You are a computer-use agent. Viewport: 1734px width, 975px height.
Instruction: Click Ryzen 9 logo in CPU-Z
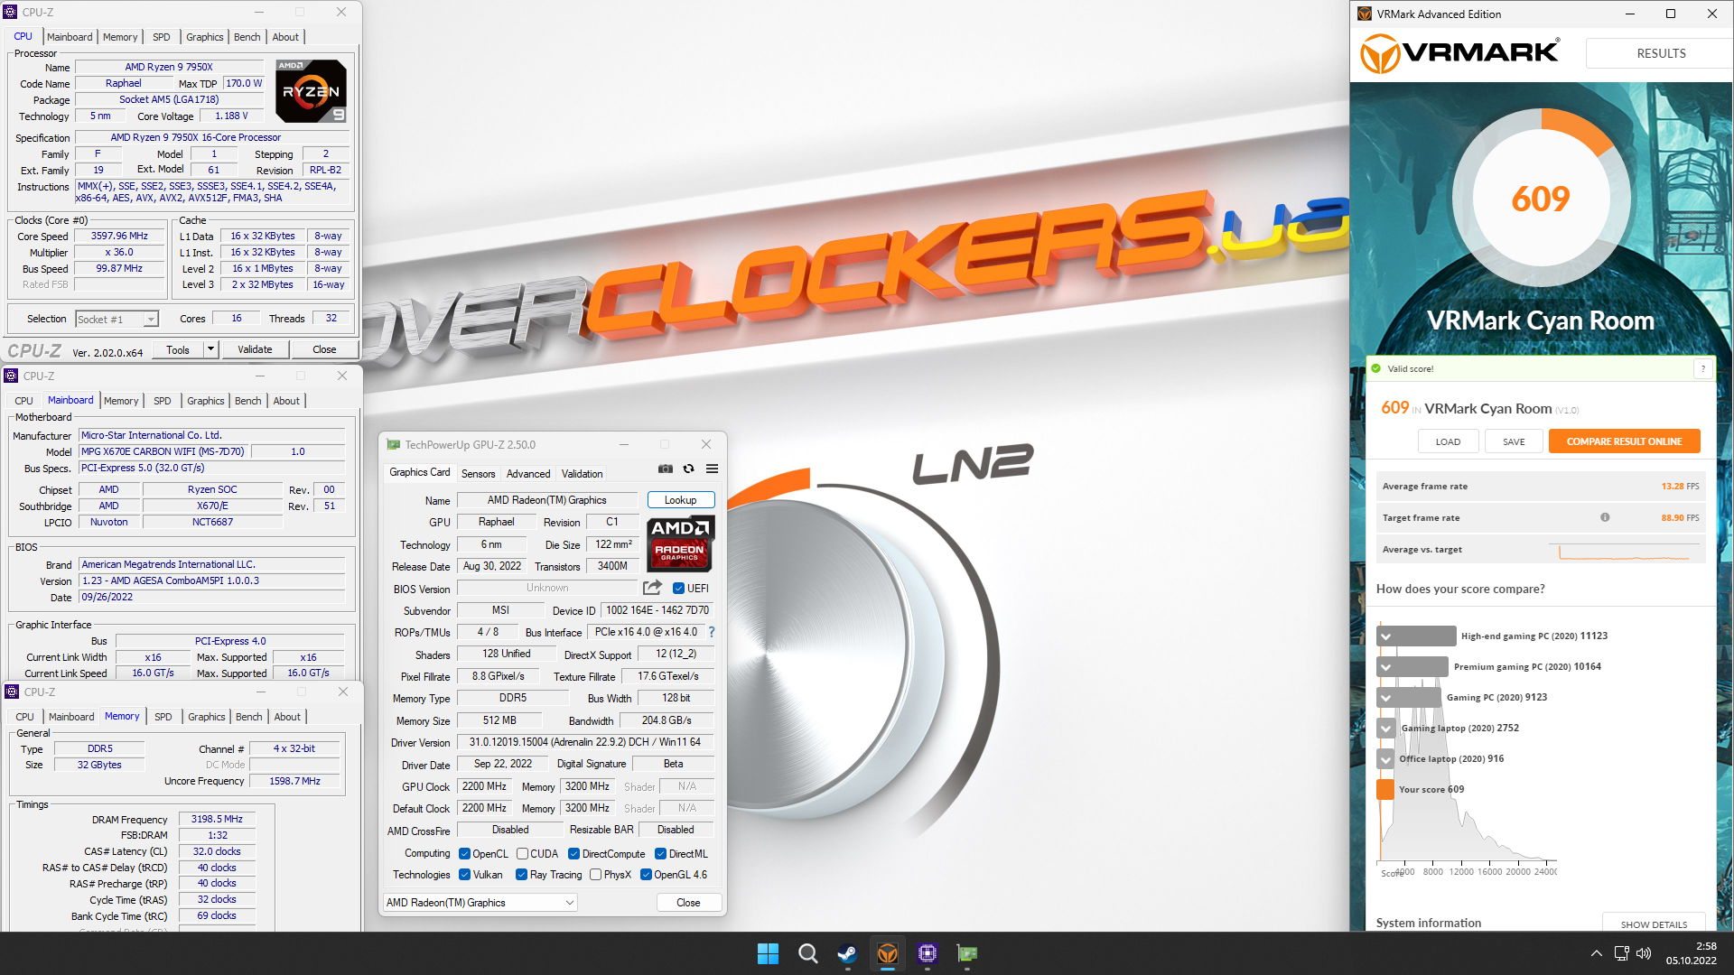[x=311, y=90]
